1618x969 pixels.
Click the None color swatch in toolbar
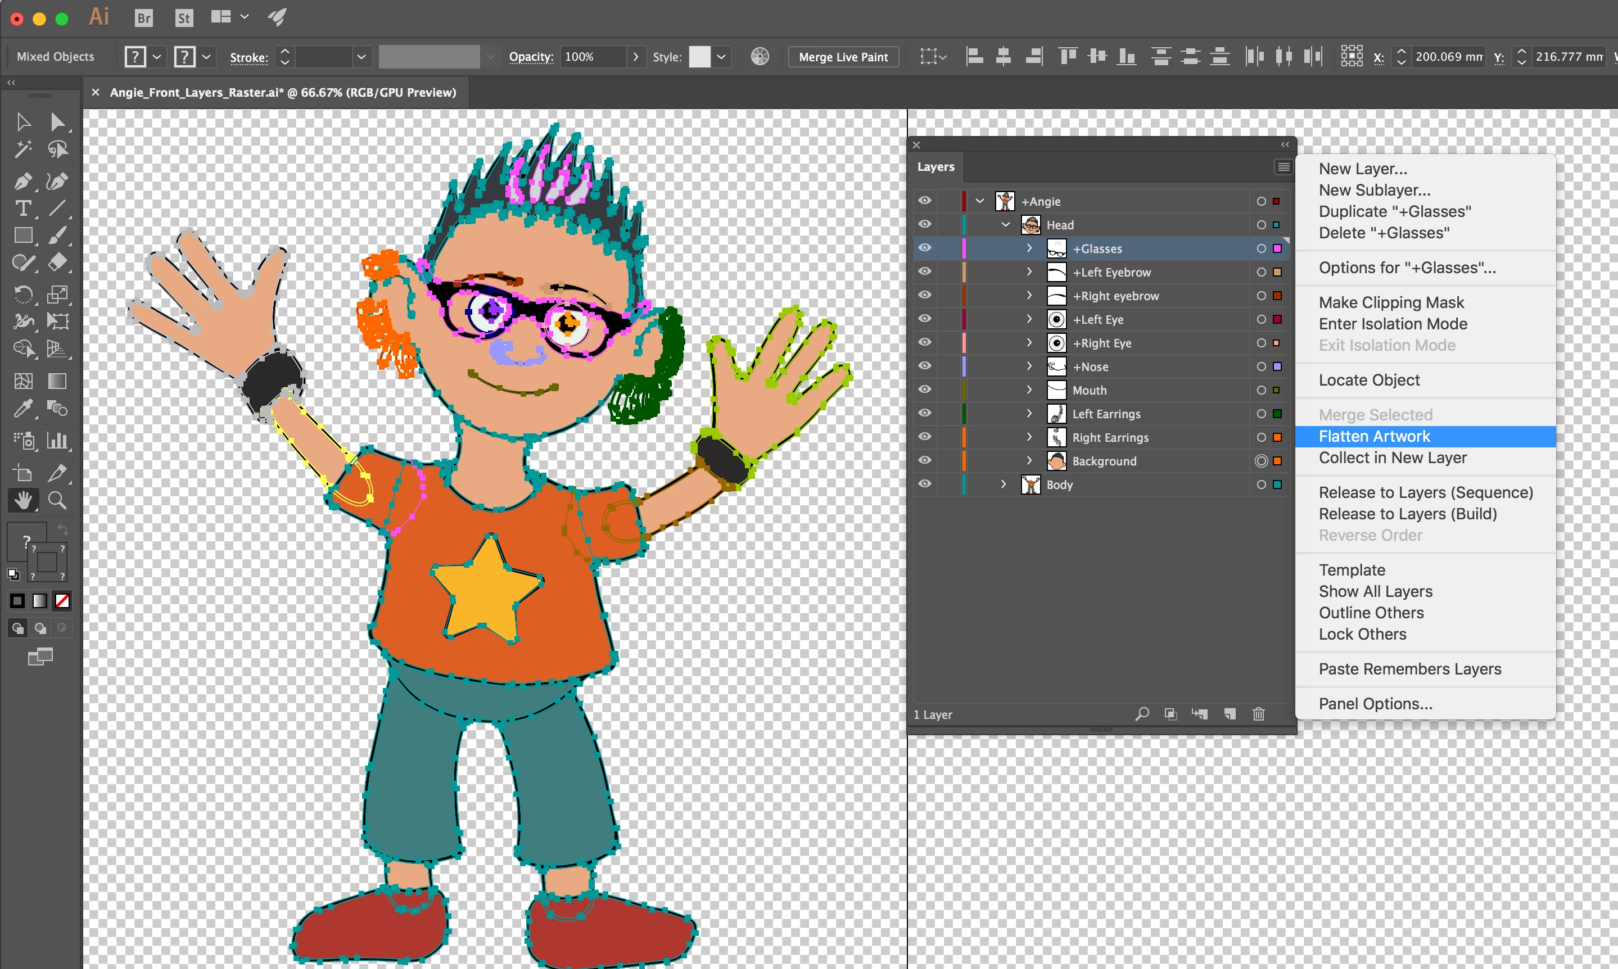(x=62, y=601)
